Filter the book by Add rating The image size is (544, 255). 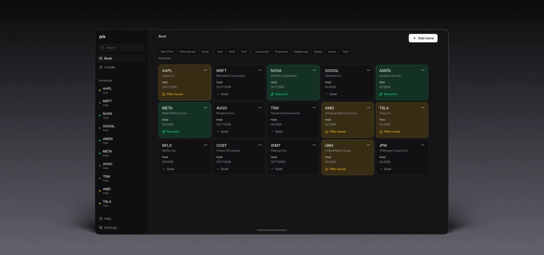click(x=220, y=52)
